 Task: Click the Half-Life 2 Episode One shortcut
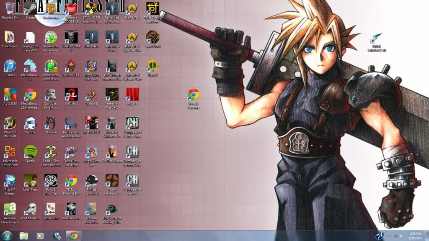coord(132,37)
